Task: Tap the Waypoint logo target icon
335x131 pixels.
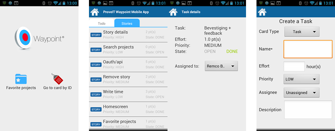Action: [23, 38]
